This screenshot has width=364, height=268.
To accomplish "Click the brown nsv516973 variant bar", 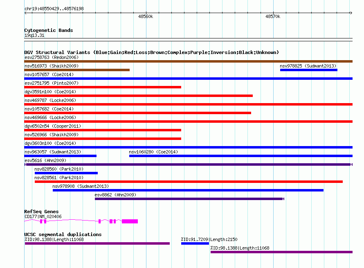I will (77, 70).
